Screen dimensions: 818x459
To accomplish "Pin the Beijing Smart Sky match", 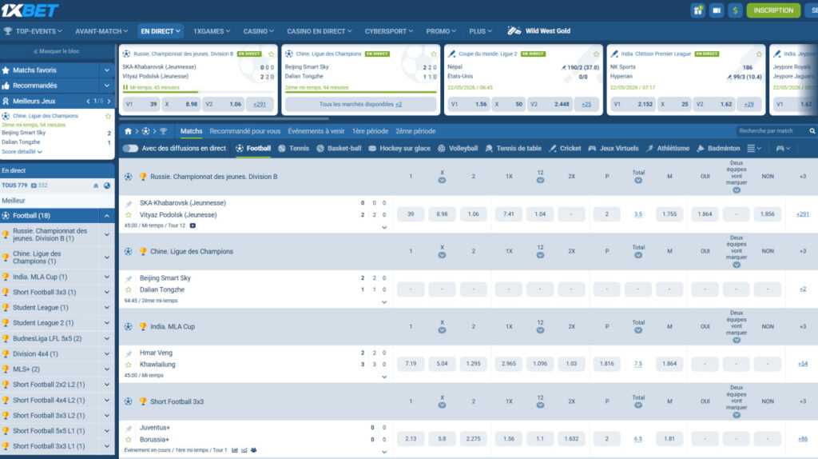I will tap(129, 278).
